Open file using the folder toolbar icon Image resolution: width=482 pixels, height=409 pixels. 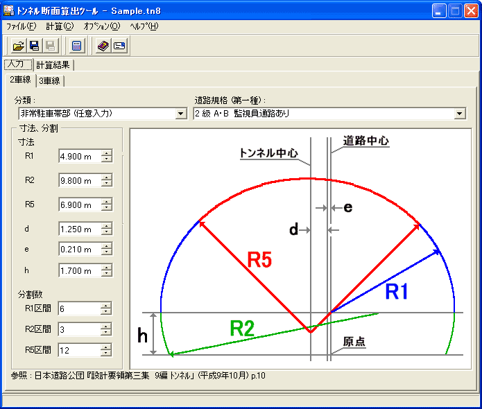19,46
